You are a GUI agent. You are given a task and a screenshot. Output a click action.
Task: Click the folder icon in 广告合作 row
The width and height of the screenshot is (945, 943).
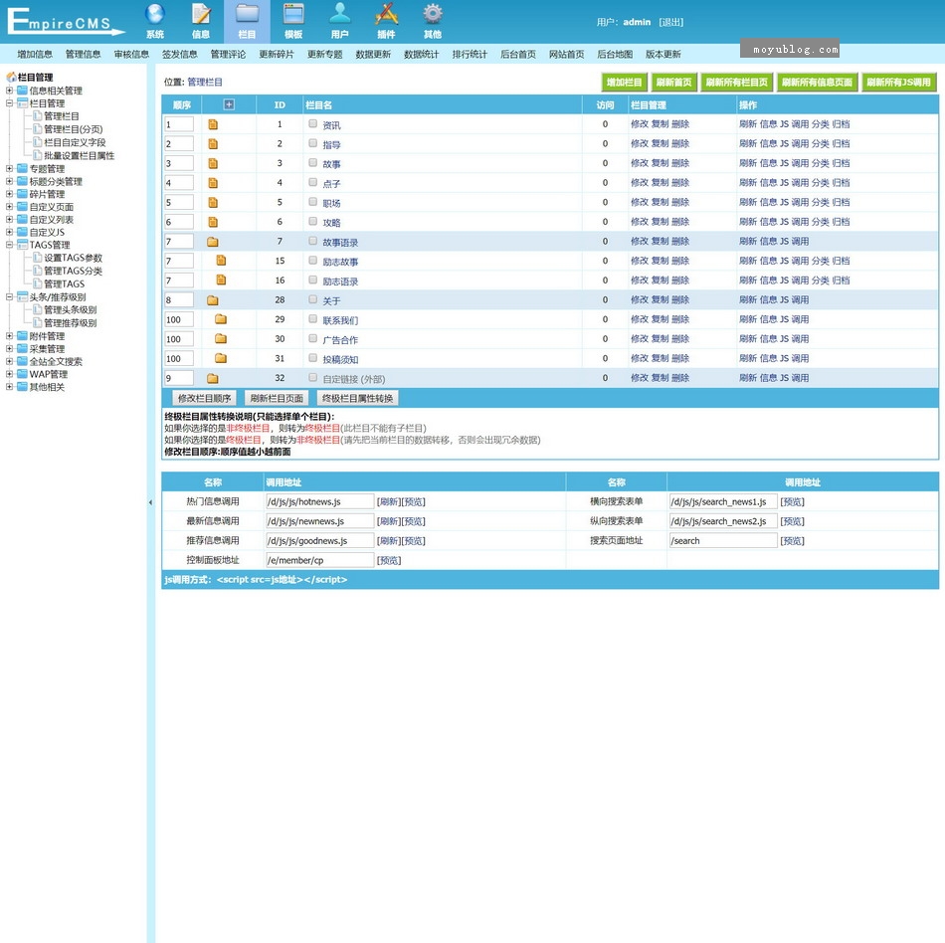[x=221, y=338]
